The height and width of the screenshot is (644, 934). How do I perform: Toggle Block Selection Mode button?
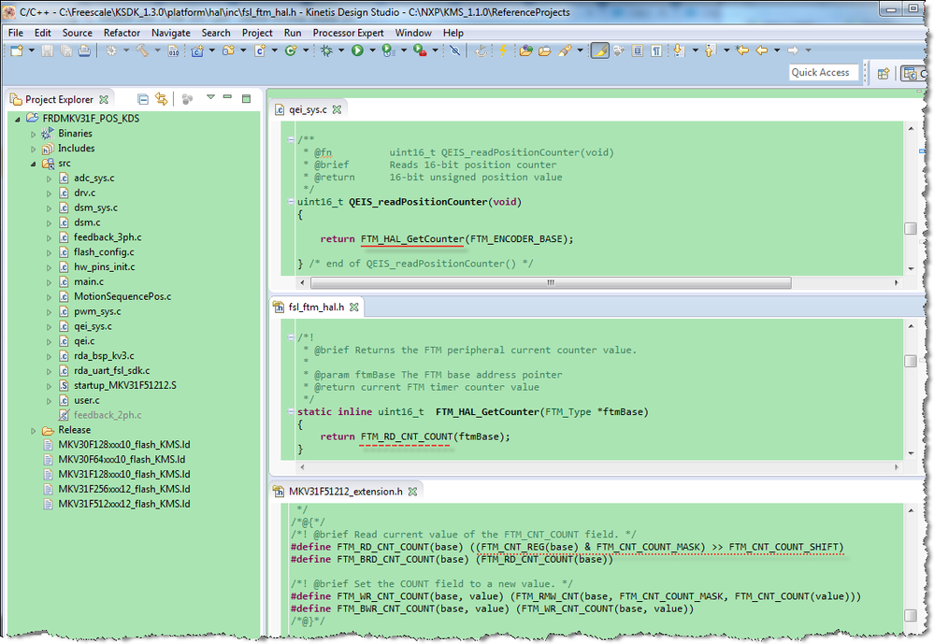638,50
